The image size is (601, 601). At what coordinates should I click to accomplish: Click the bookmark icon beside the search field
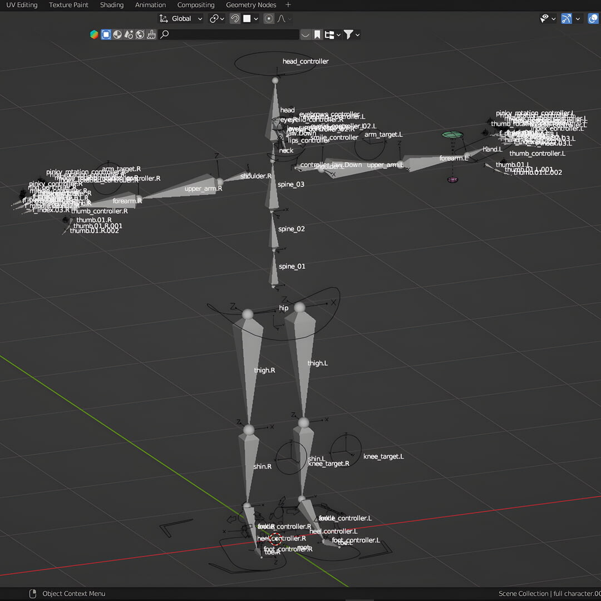click(x=317, y=35)
